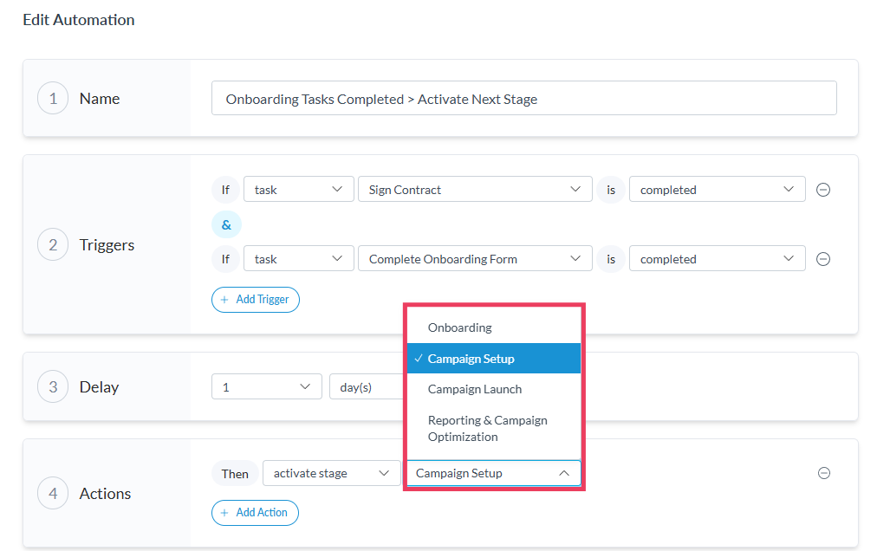
Task: Open the task type dropdown for Sign Contract
Action: tap(299, 189)
